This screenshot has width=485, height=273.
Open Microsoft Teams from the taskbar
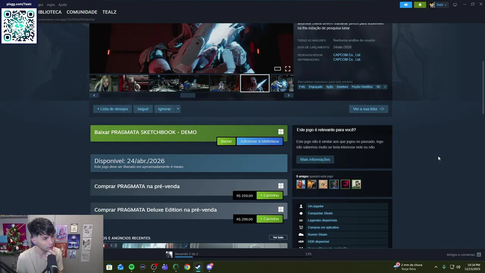(165, 267)
